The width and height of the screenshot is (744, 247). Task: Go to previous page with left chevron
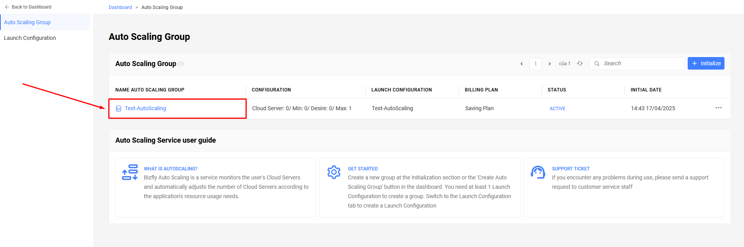point(522,64)
